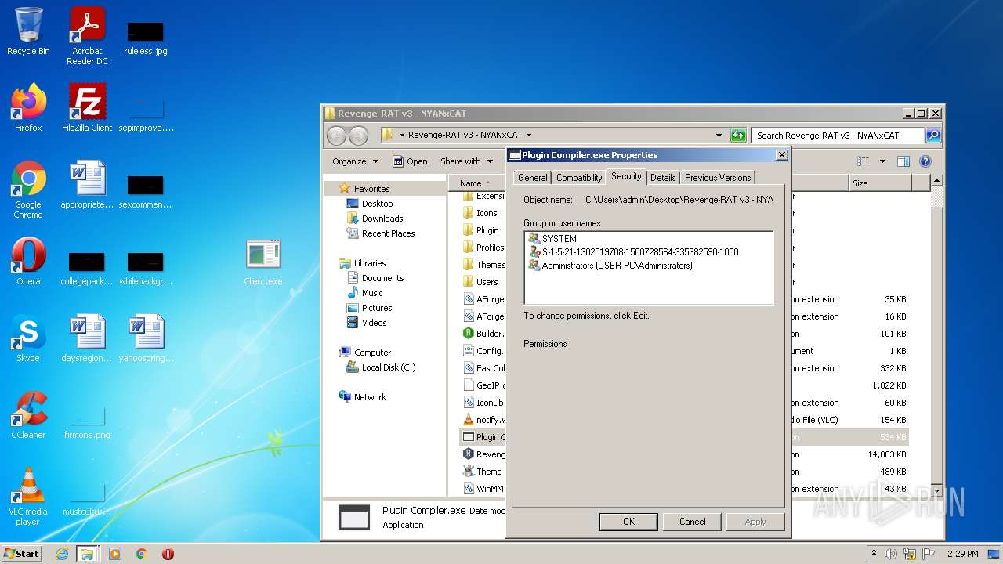Launch Acrobat Reader DC from the desktop
Screen dimensions: 1003x564
(x=87, y=36)
